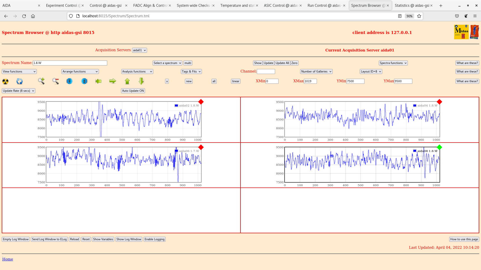The width and height of the screenshot is (481, 270).
Task: Open the Analysis functions dropdown
Action: (137, 71)
